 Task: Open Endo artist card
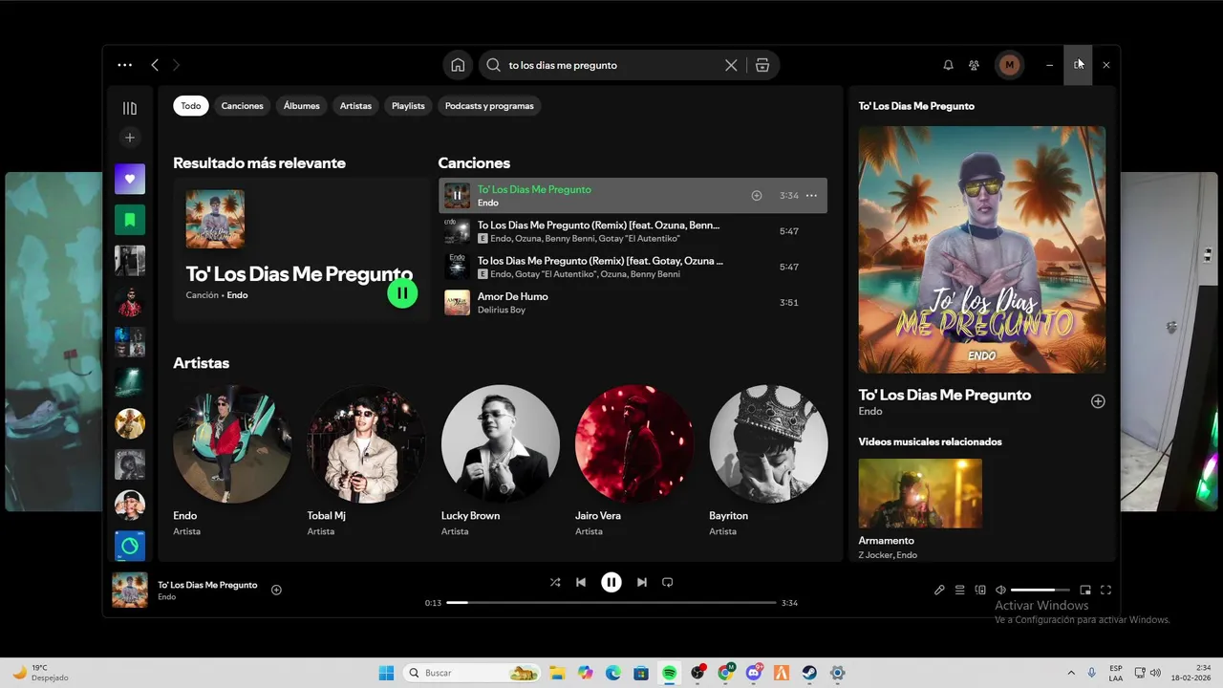click(x=232, y=462)
